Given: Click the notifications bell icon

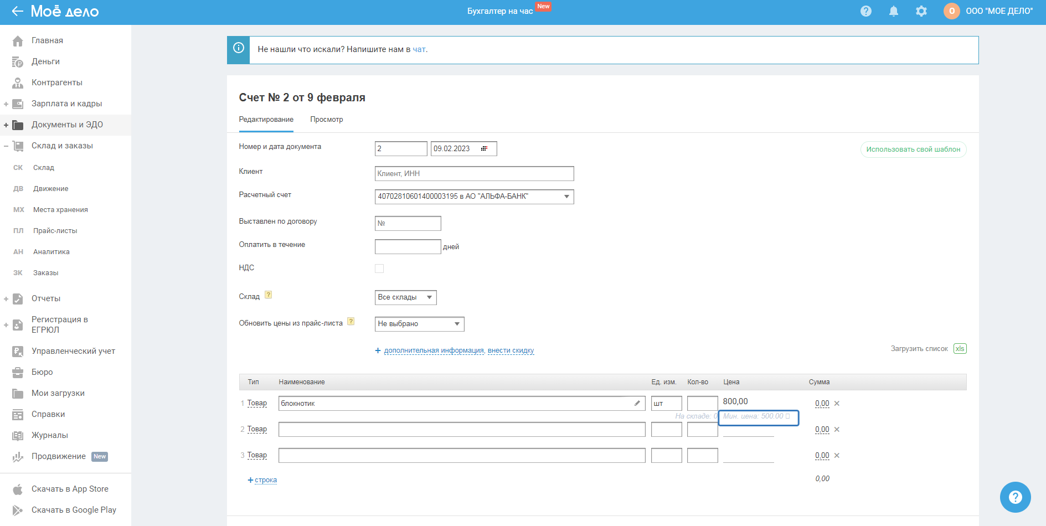Looking at the screenshot, I should click(x=893, y=11).
